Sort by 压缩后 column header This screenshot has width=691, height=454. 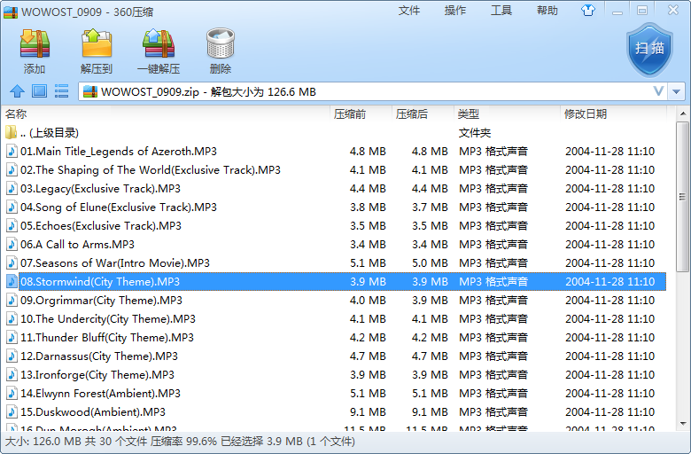pyautogui.click(x=423, y=113)
